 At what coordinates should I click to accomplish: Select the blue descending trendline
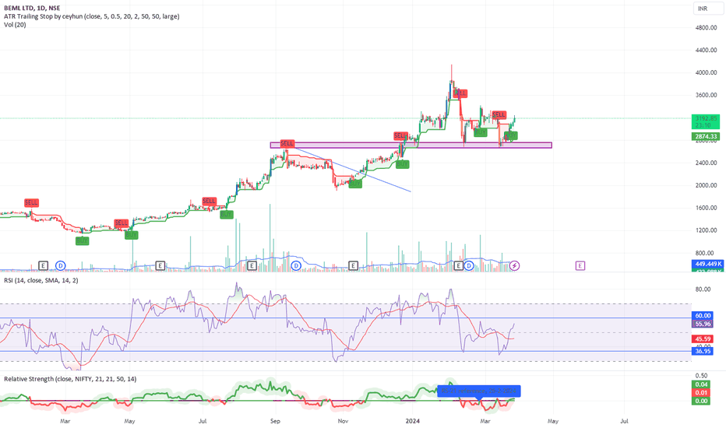click(x=353, y=170)
